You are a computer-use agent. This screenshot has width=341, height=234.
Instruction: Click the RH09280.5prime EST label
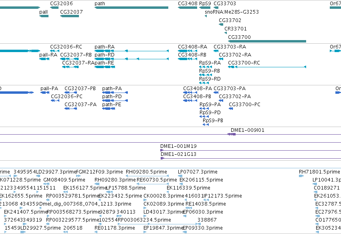coord(146,172)
